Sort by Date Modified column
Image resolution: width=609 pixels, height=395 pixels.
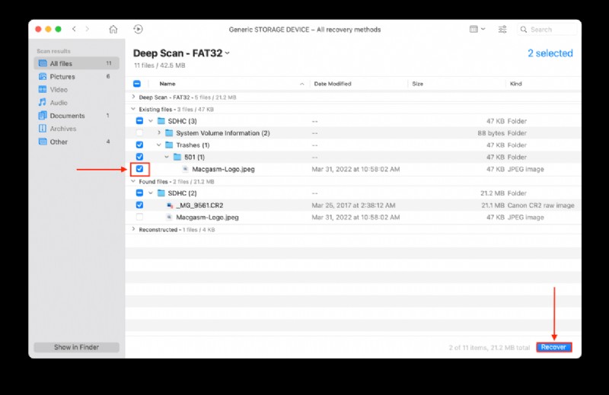(333, 84)
